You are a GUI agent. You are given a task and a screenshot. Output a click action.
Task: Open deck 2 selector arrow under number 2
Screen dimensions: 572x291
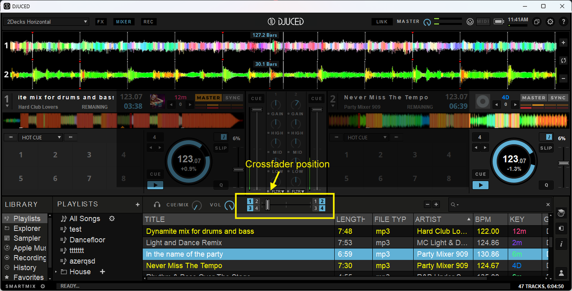(332, 106)
